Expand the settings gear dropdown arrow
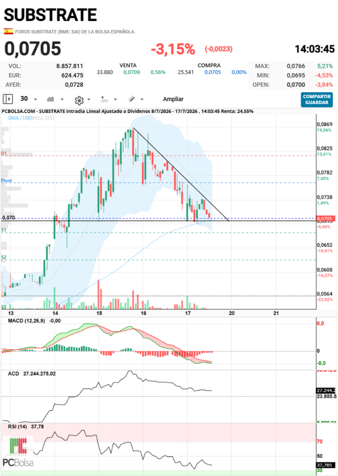338x476 pixels. pos(89,99)
